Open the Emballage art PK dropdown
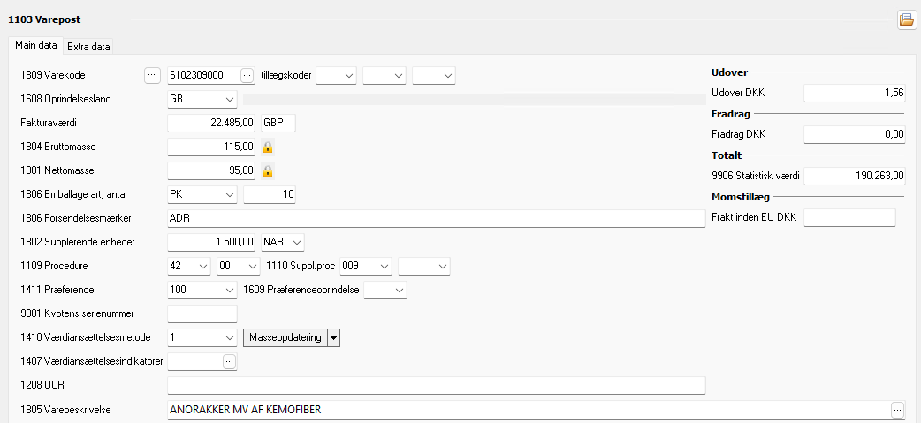 (230, 194)
